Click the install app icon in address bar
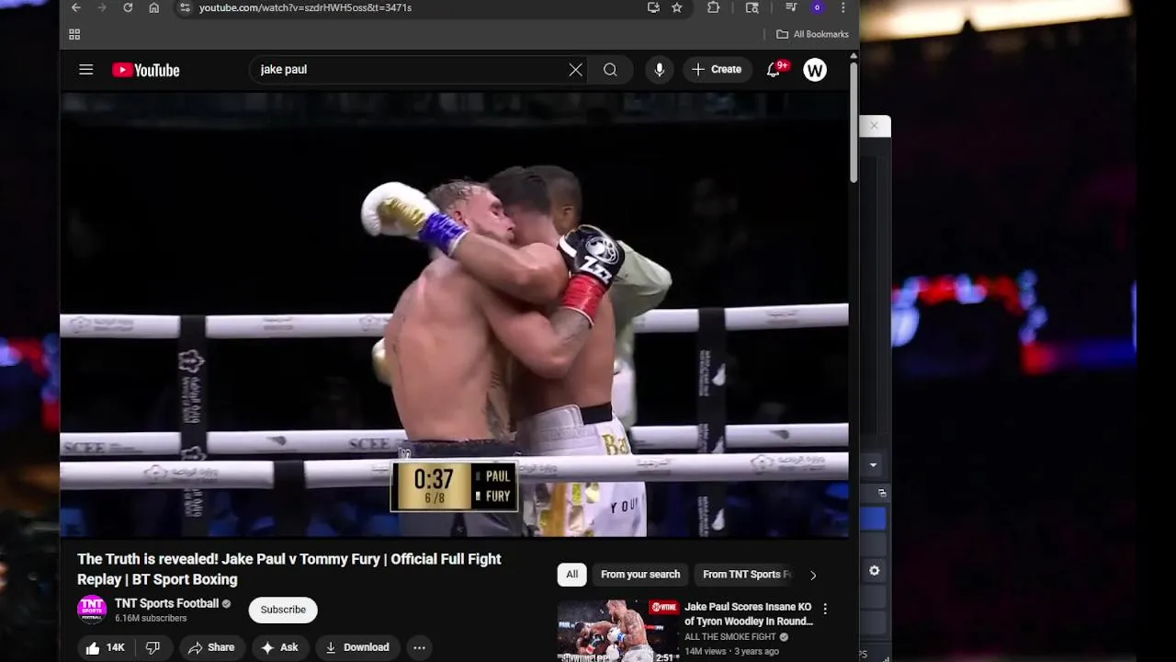Viewport: 1176px width, 662px height. point(653,7)
